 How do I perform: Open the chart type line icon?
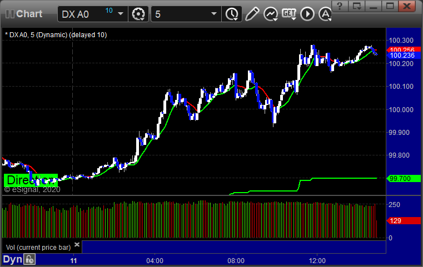pyautogui.click(x=271, y=14)
